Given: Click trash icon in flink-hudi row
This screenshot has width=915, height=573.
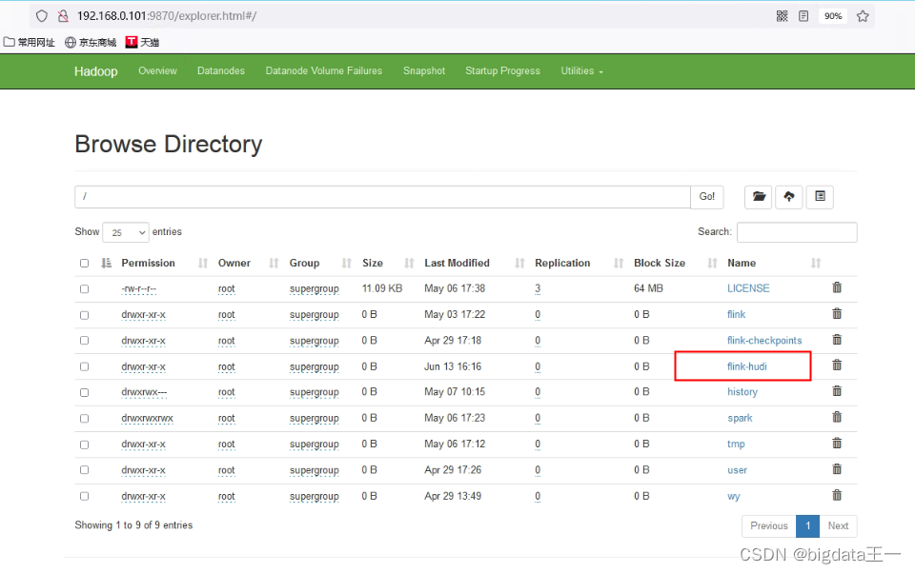Looking at the screenshot, I should (837, 365).
